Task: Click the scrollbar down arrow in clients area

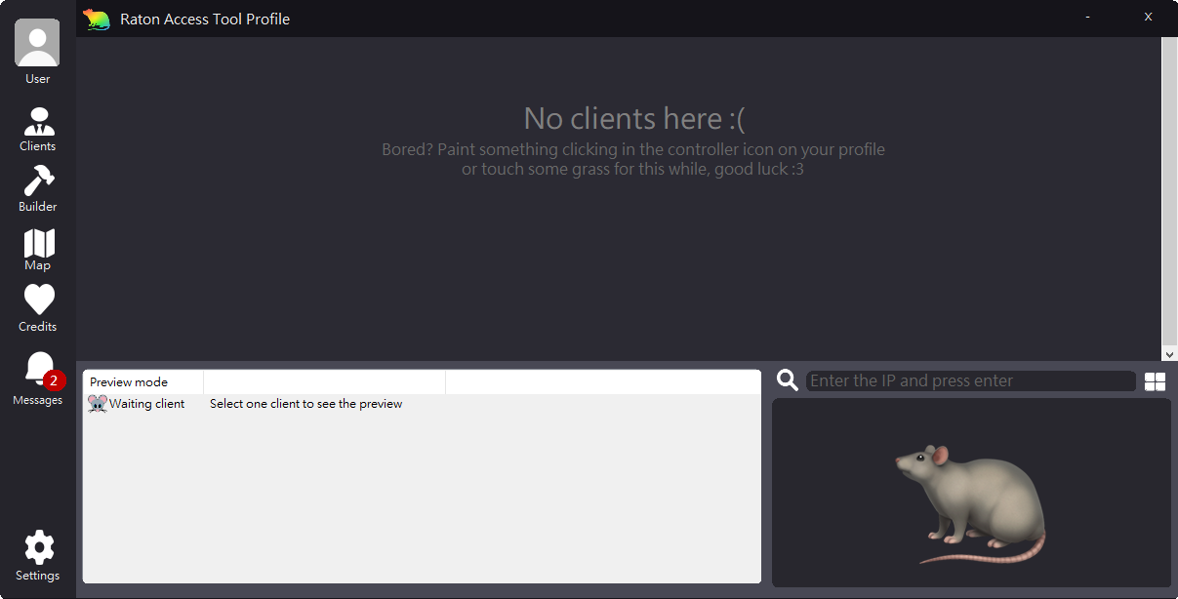Action: (x=1168, y=354)
